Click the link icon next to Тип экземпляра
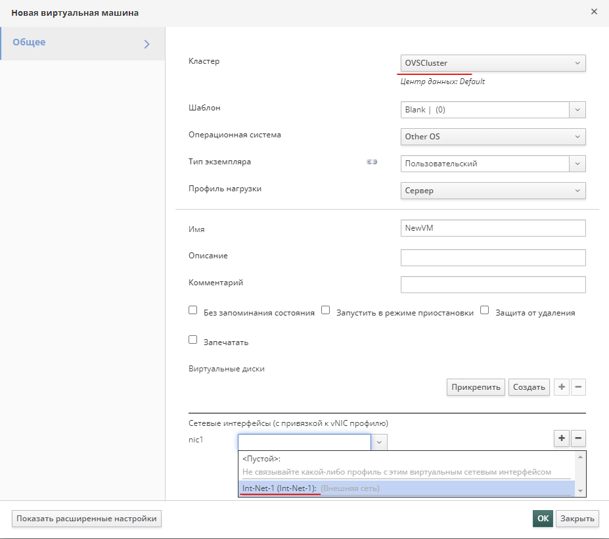 click(x=372, y=162)
